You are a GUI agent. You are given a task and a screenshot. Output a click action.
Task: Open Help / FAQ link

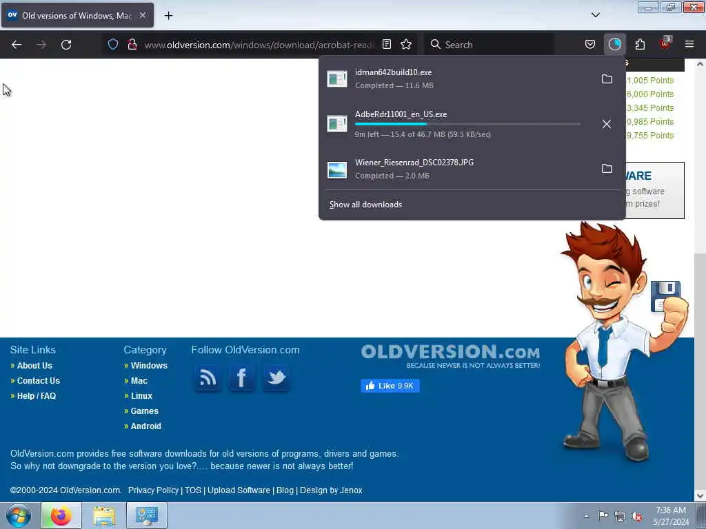[37, 396]
